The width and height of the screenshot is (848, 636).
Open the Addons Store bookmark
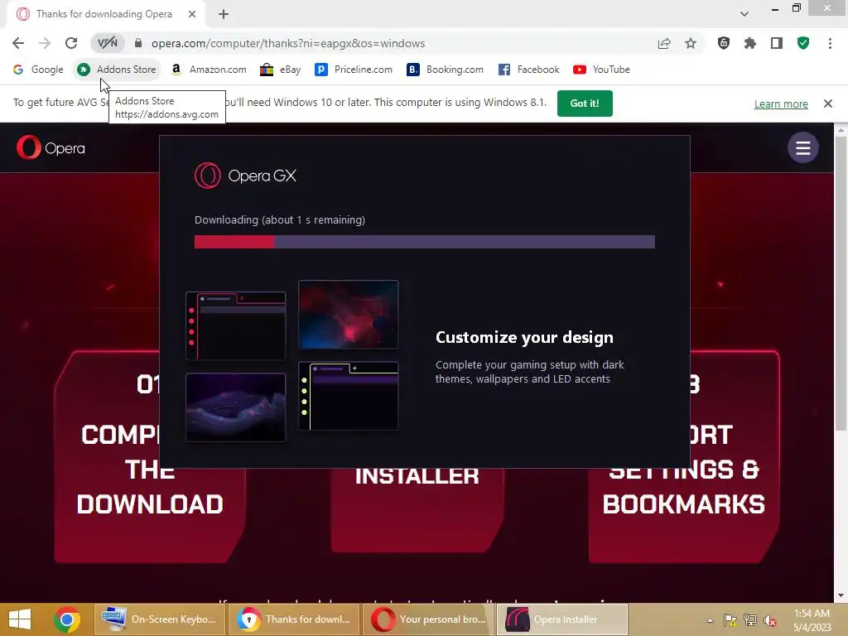tap(116, 70)
